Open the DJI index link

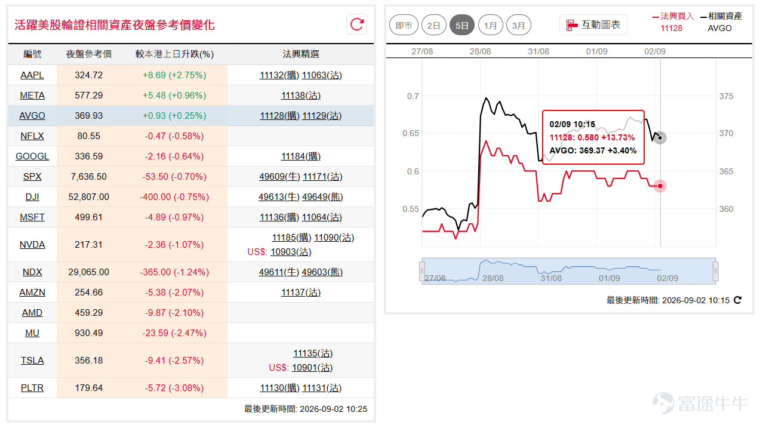(x=32, y=197)
